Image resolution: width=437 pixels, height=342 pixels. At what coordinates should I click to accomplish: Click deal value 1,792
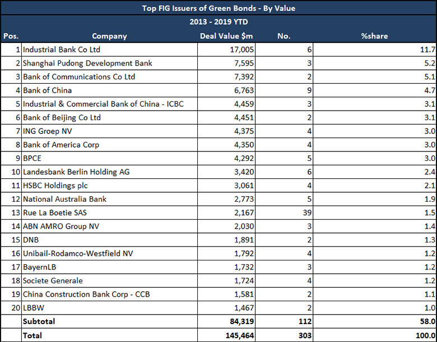(x=226, y=254)
